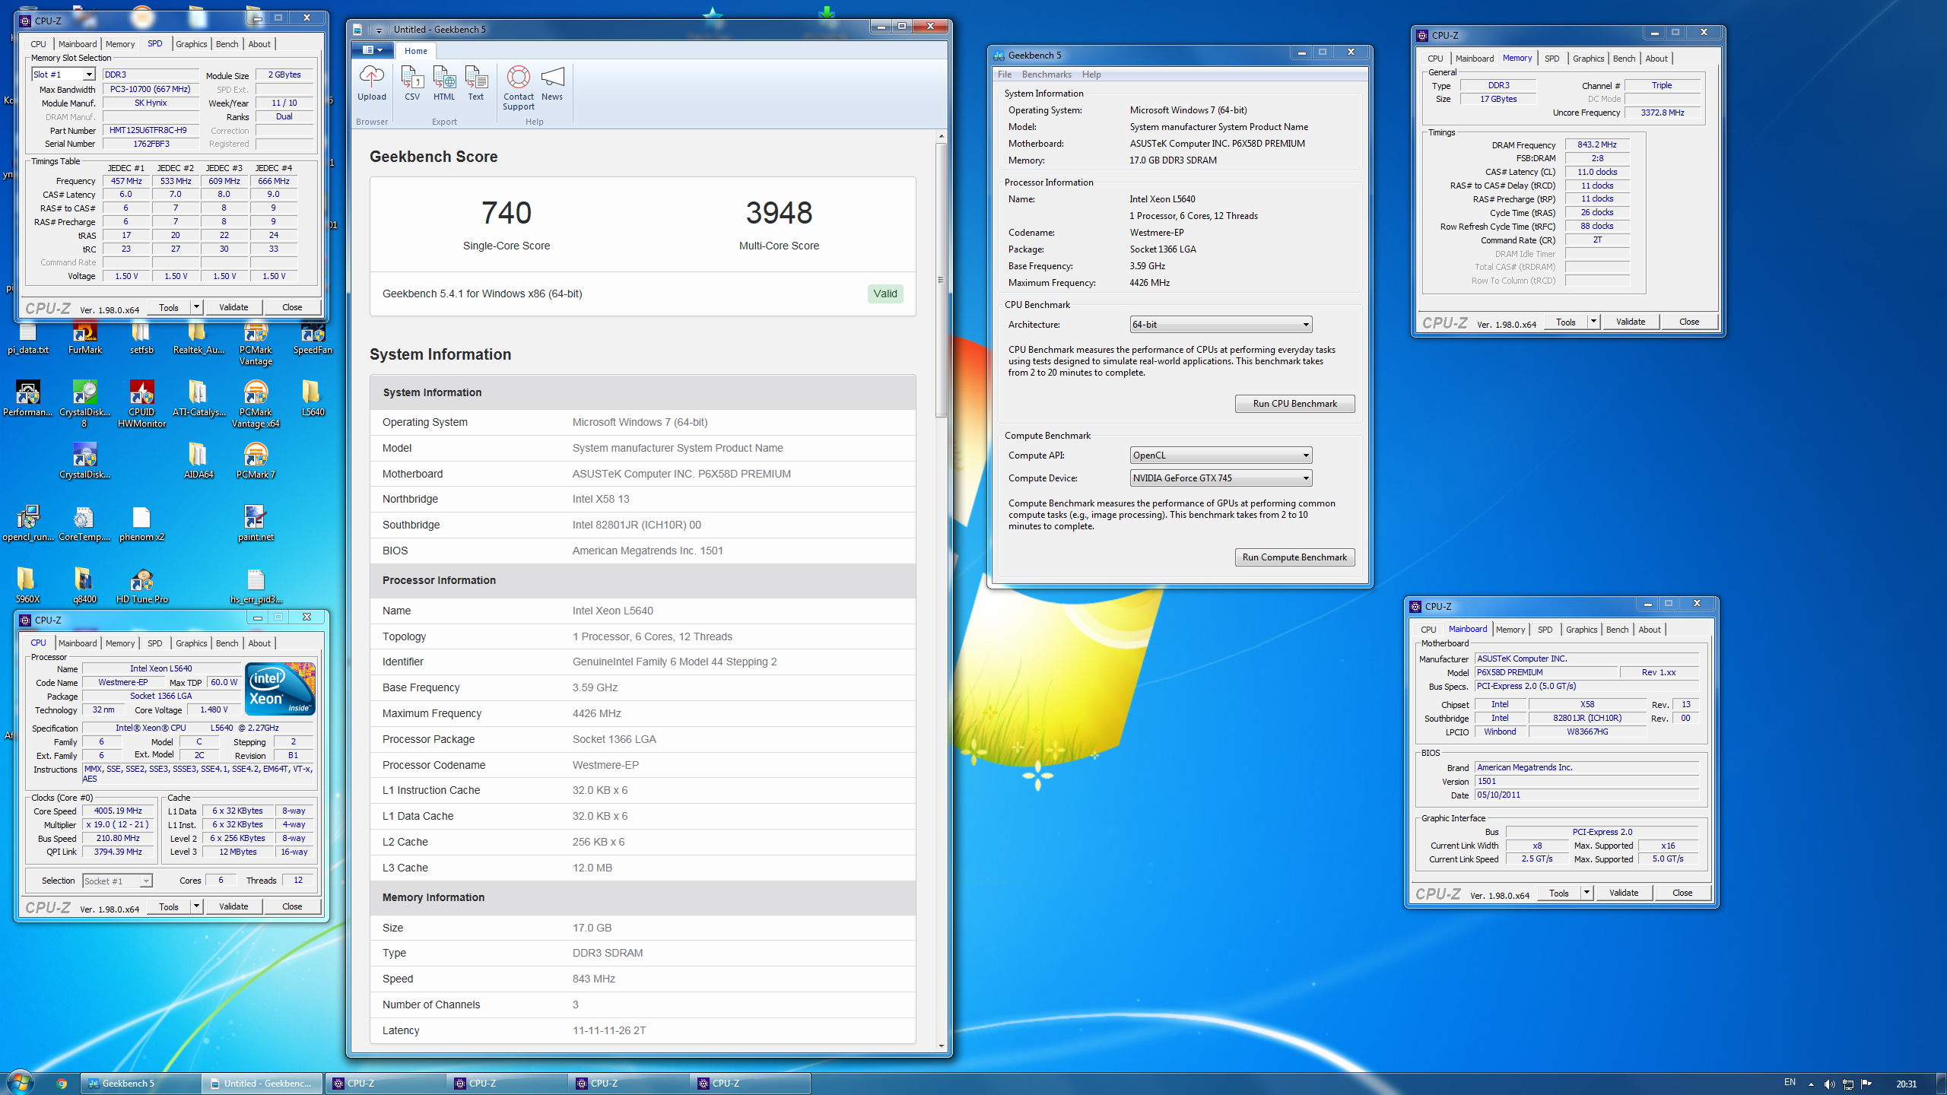The height and width of the screenshot is (1095, 1947).
Task: Expand the Architecture 64-bit dropdown
Action: (1221, 325)
